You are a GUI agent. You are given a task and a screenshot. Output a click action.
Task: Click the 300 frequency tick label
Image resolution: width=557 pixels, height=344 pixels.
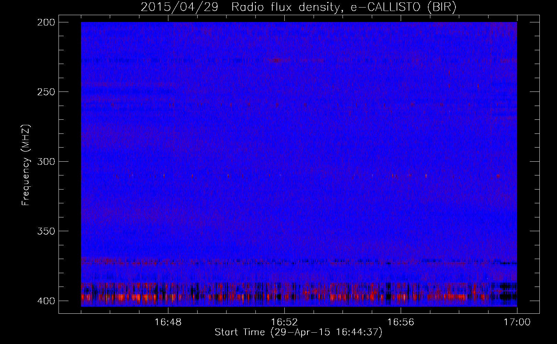(x=46, y=161)
